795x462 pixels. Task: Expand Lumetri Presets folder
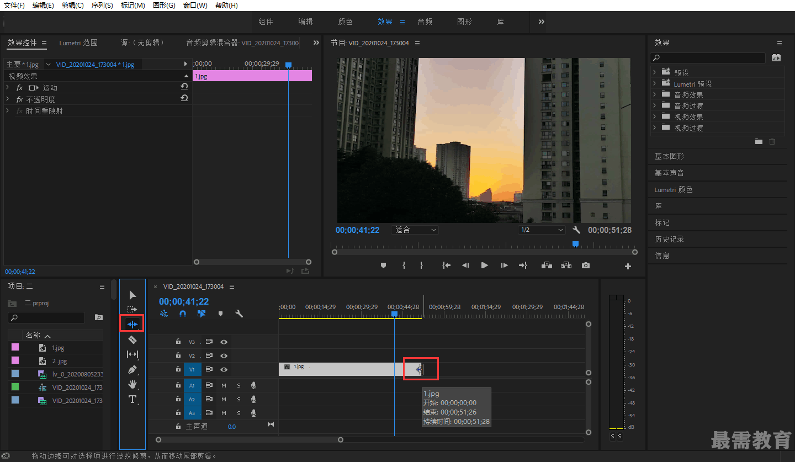coord(654,83)
